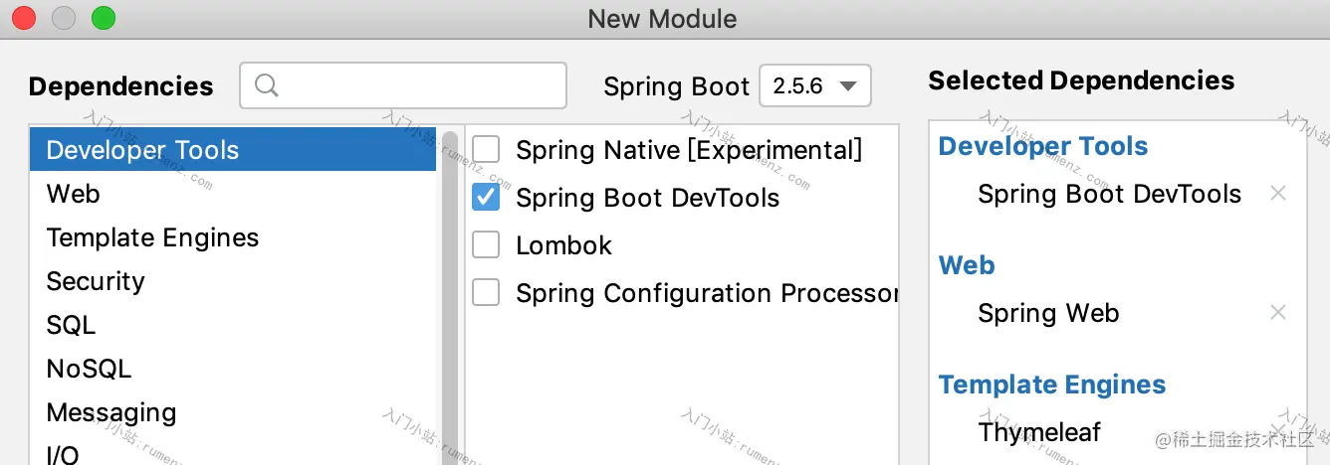Uncheck Spring Boot DevTools checkbox
Image resolution: width=1330 pixels, height=465 pixels.
pyautogui.click(x=486, y=198)
